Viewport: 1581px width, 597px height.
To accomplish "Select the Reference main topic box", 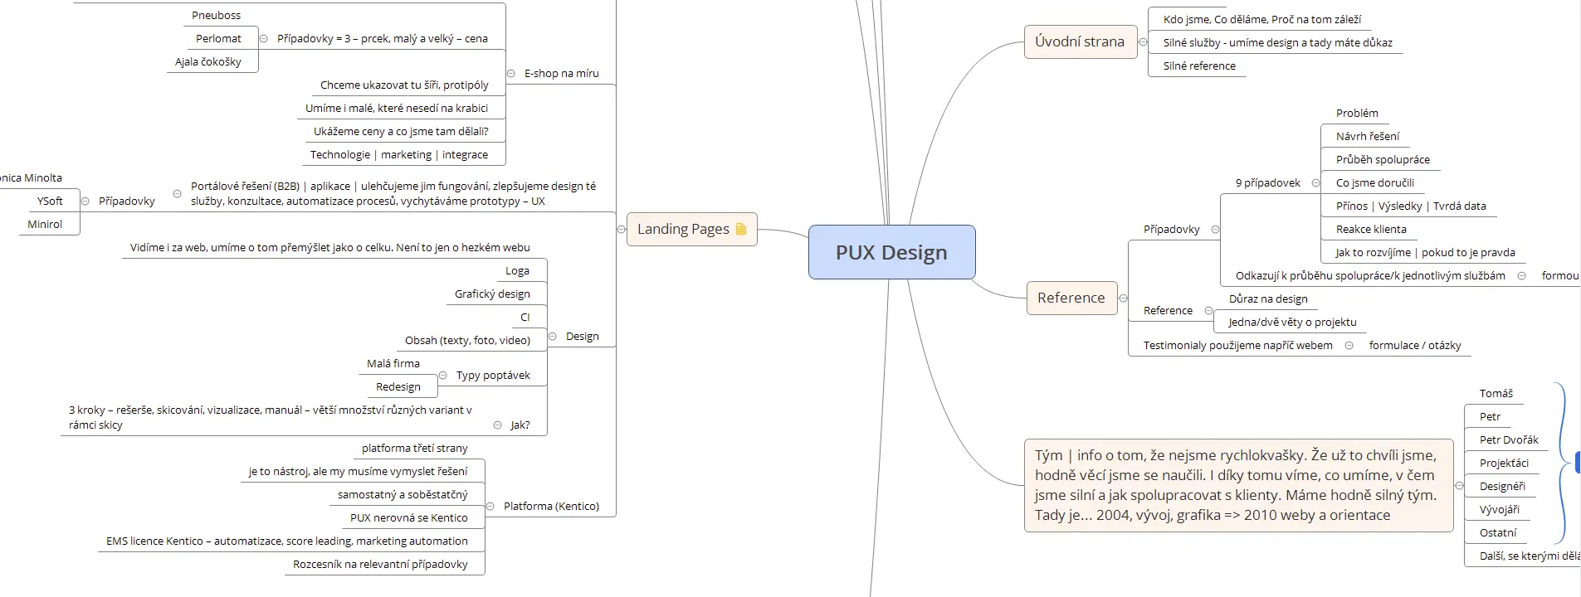I will pos(1071,298).
